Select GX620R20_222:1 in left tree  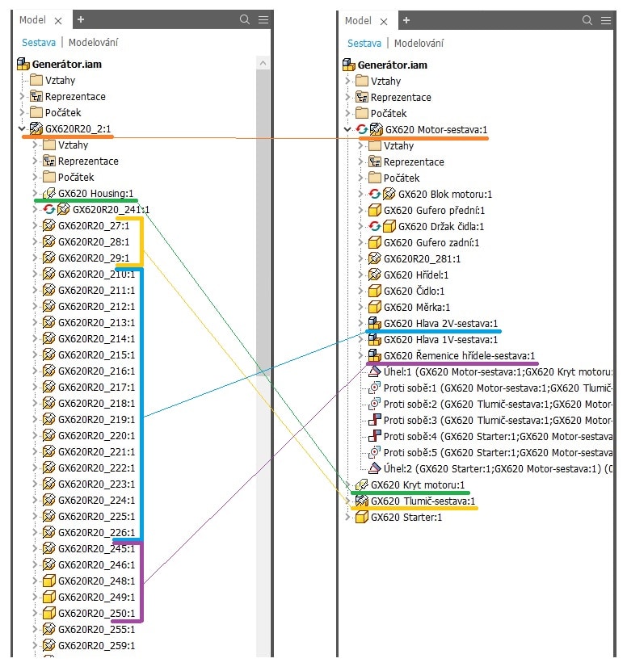tap(96, 468)
